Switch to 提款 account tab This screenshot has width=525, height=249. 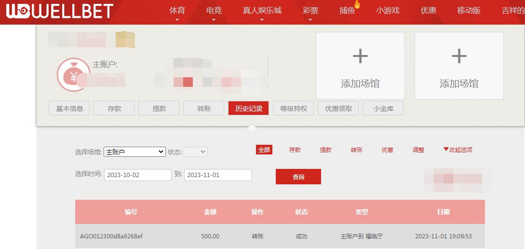point(159,108)
